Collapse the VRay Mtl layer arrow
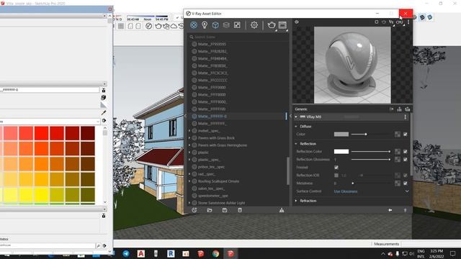This screenshot has width=461, height=259. (x=296, y=117)
